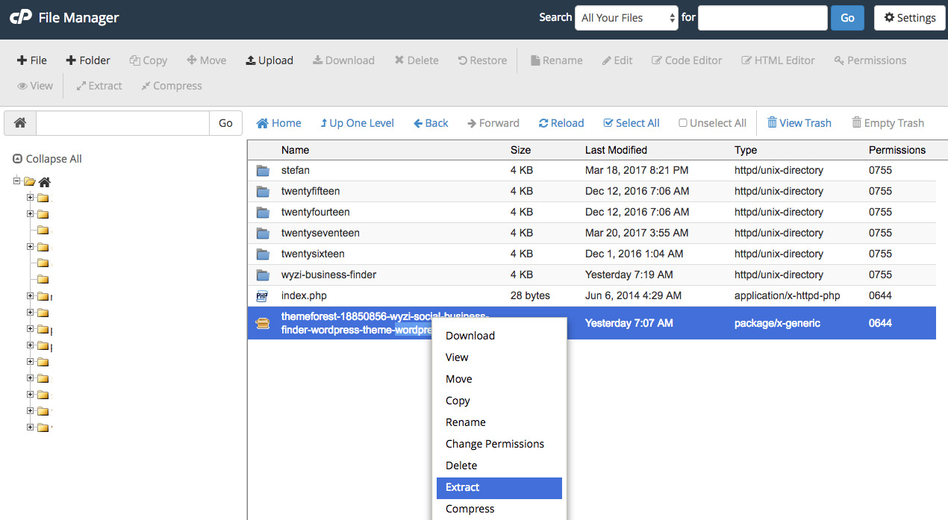Create a new folder with the Folder toolbar button

(x=88, y=60)
